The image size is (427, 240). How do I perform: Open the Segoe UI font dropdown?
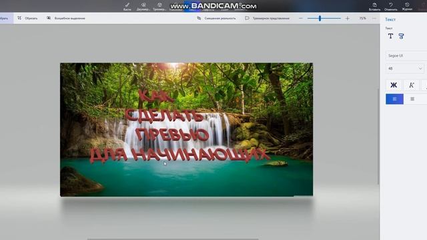406,55
